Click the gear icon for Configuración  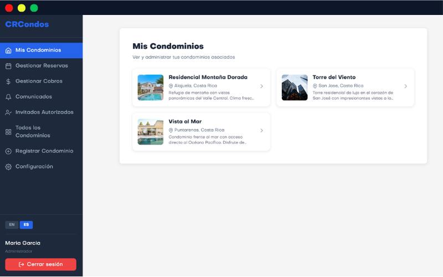pos(8,167)
